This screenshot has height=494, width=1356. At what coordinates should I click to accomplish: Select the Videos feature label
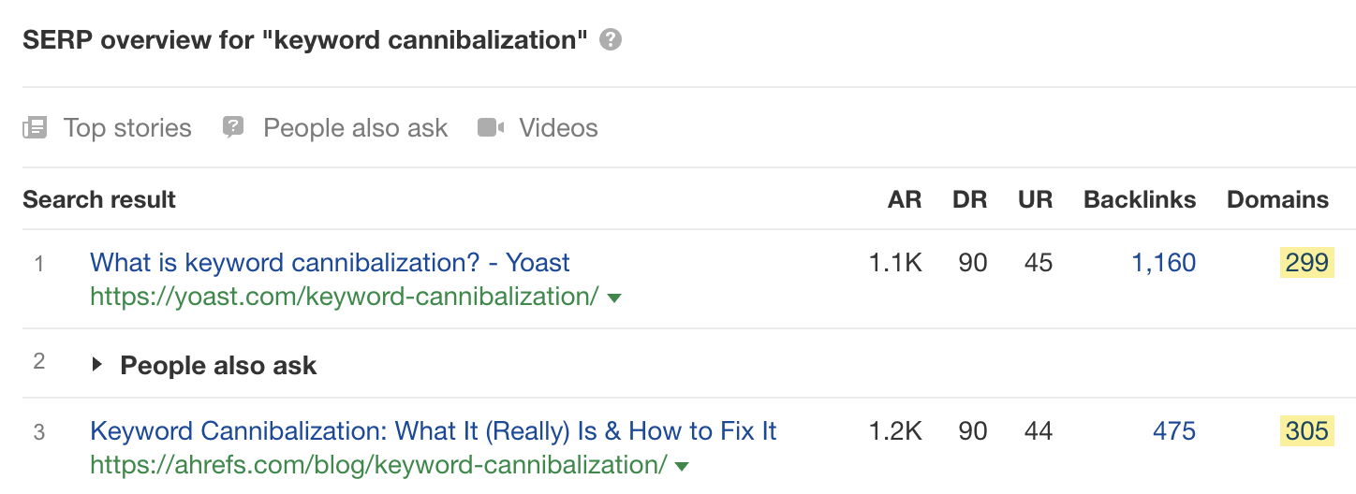[558, 128]
